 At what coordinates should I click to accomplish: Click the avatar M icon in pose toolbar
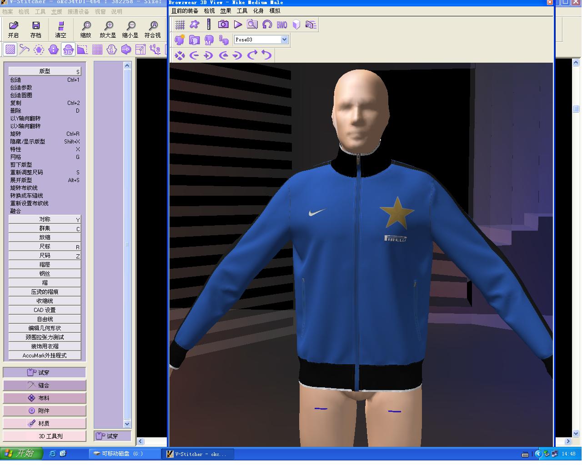click(209, 40)
